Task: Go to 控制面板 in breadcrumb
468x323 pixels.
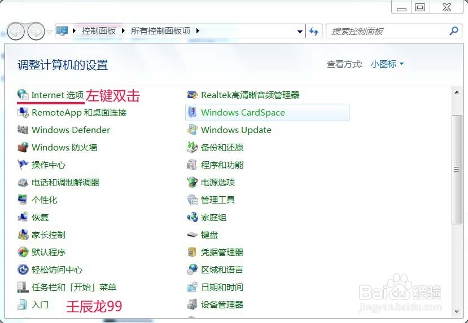Action: pos(99,30)
